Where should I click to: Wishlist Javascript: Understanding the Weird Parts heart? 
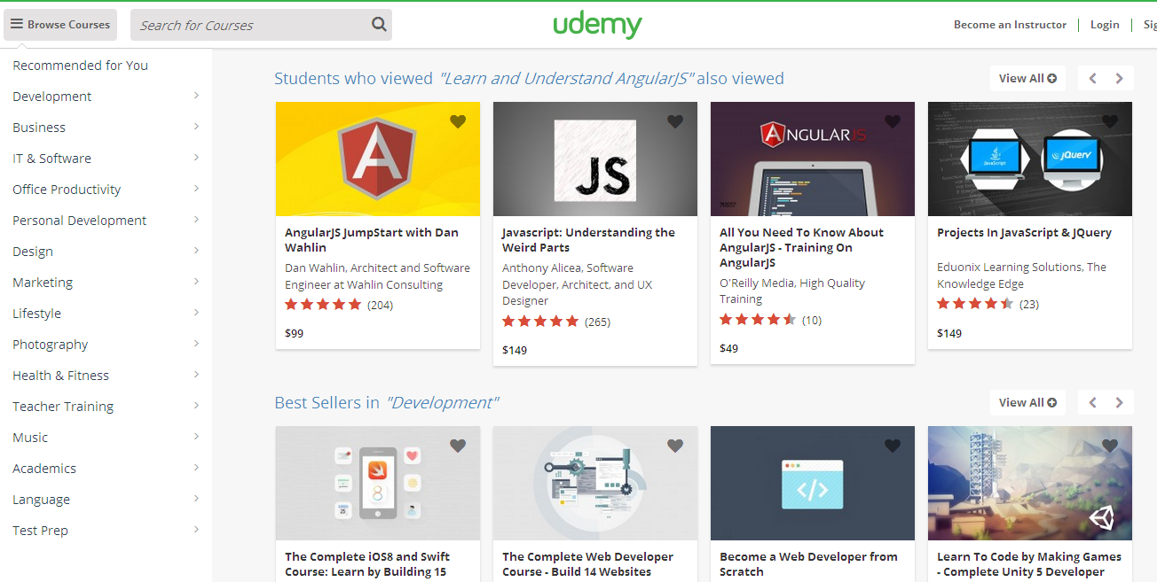[x=675, y=121]
